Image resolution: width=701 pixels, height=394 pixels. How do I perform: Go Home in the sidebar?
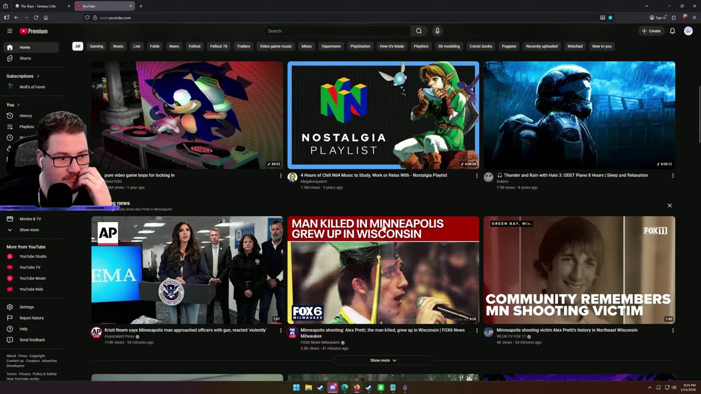point(32,47)
